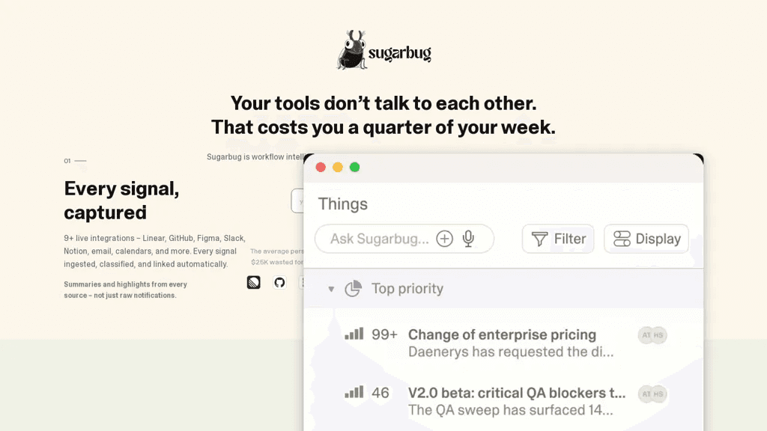The height and width of the screenshot is (431, 767).
Task: Click the green window zoom button
Action: point(354,167)
